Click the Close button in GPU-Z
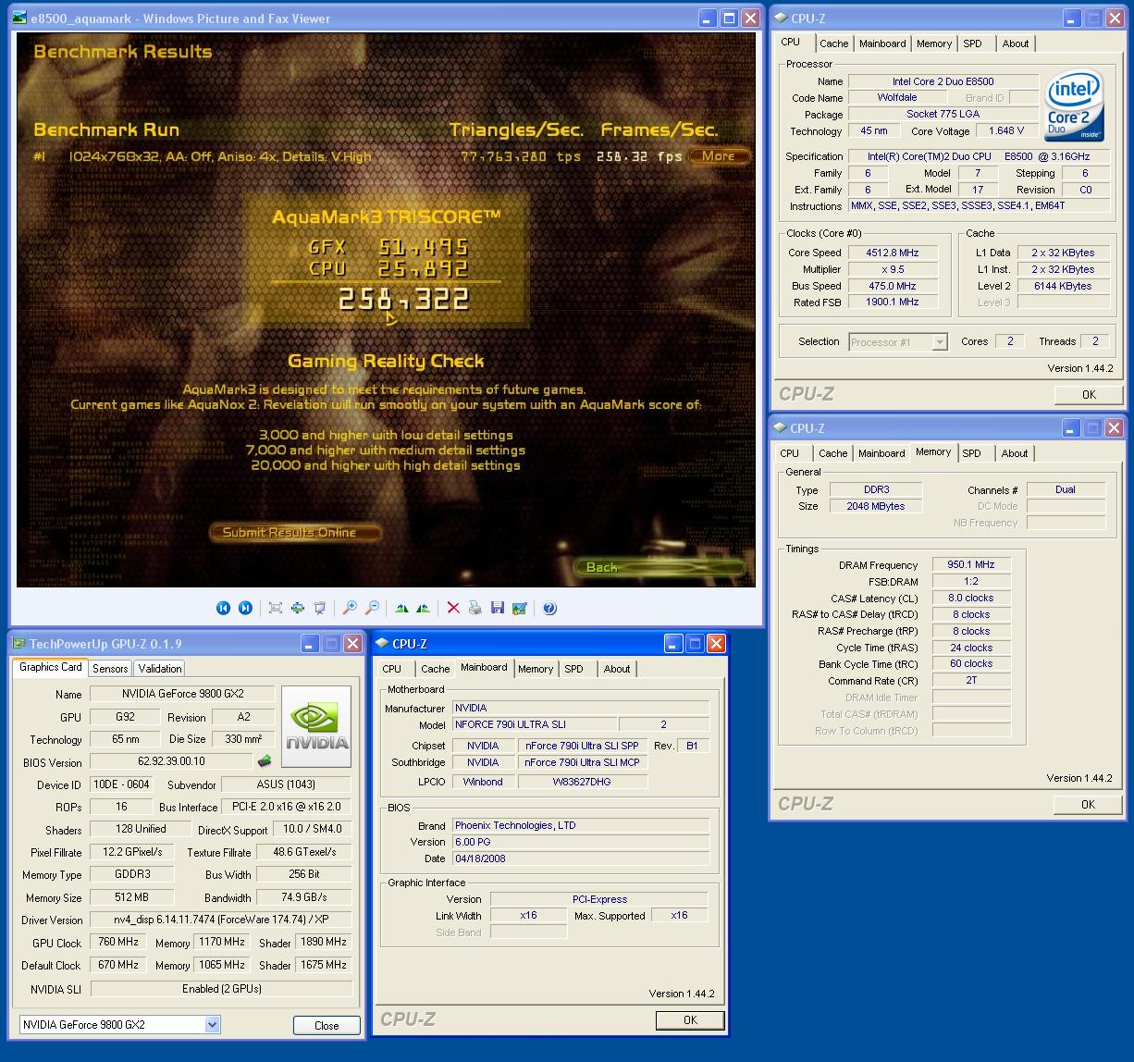Viewport: 1134px width, 1062px height. coord(327,1025)
